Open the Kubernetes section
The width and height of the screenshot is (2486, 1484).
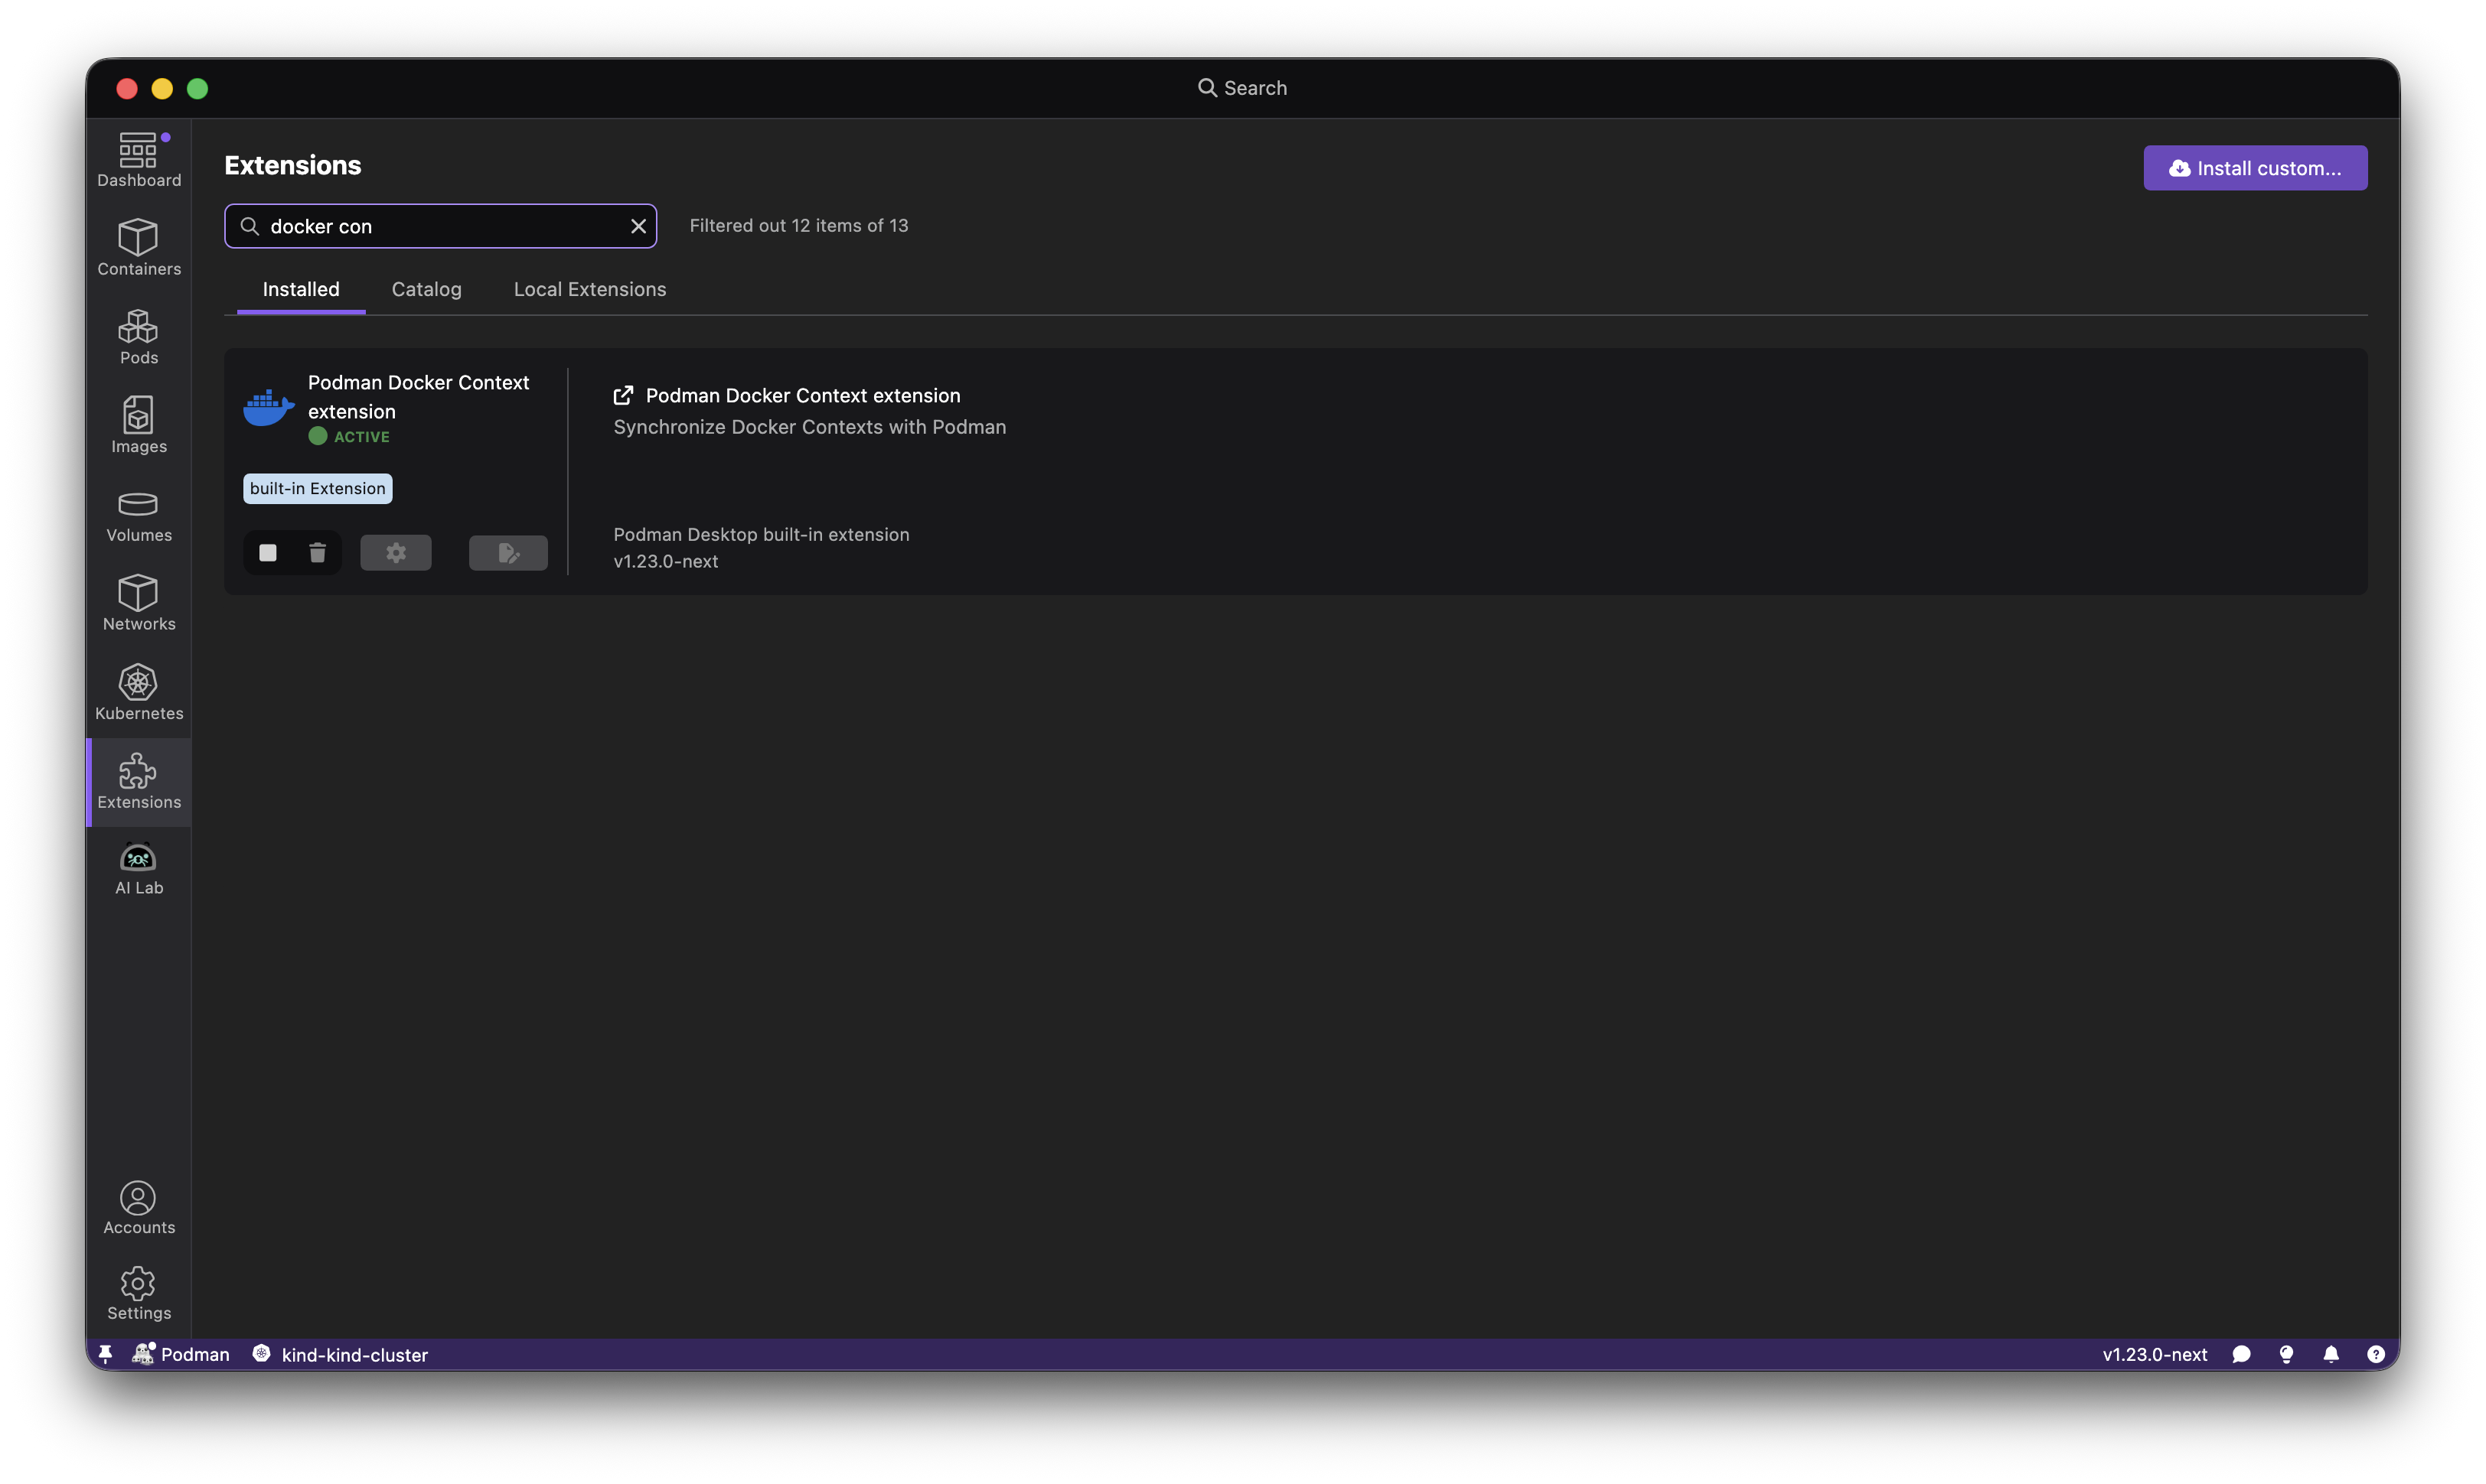[138, 690]
